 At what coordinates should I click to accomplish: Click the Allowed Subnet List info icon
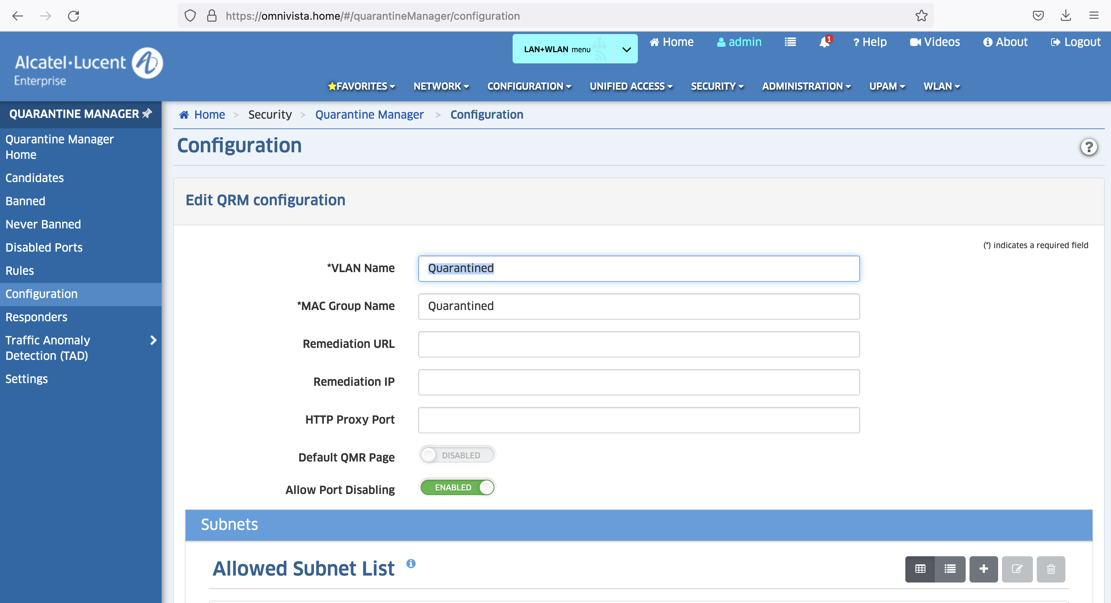point(411,564)
